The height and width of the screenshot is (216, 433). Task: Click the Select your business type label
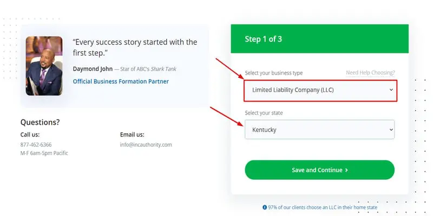tap(273, 73)
